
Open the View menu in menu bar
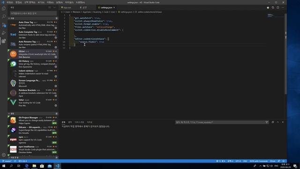[x=41, y=2]
